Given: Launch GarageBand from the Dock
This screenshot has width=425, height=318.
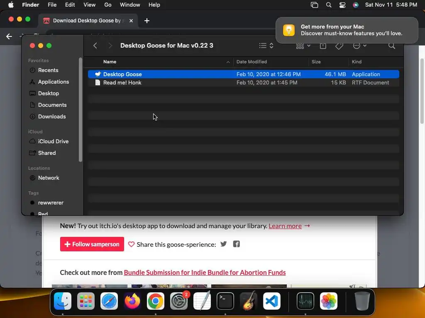Looking at the screenshot, I should (x=249, y=301).
